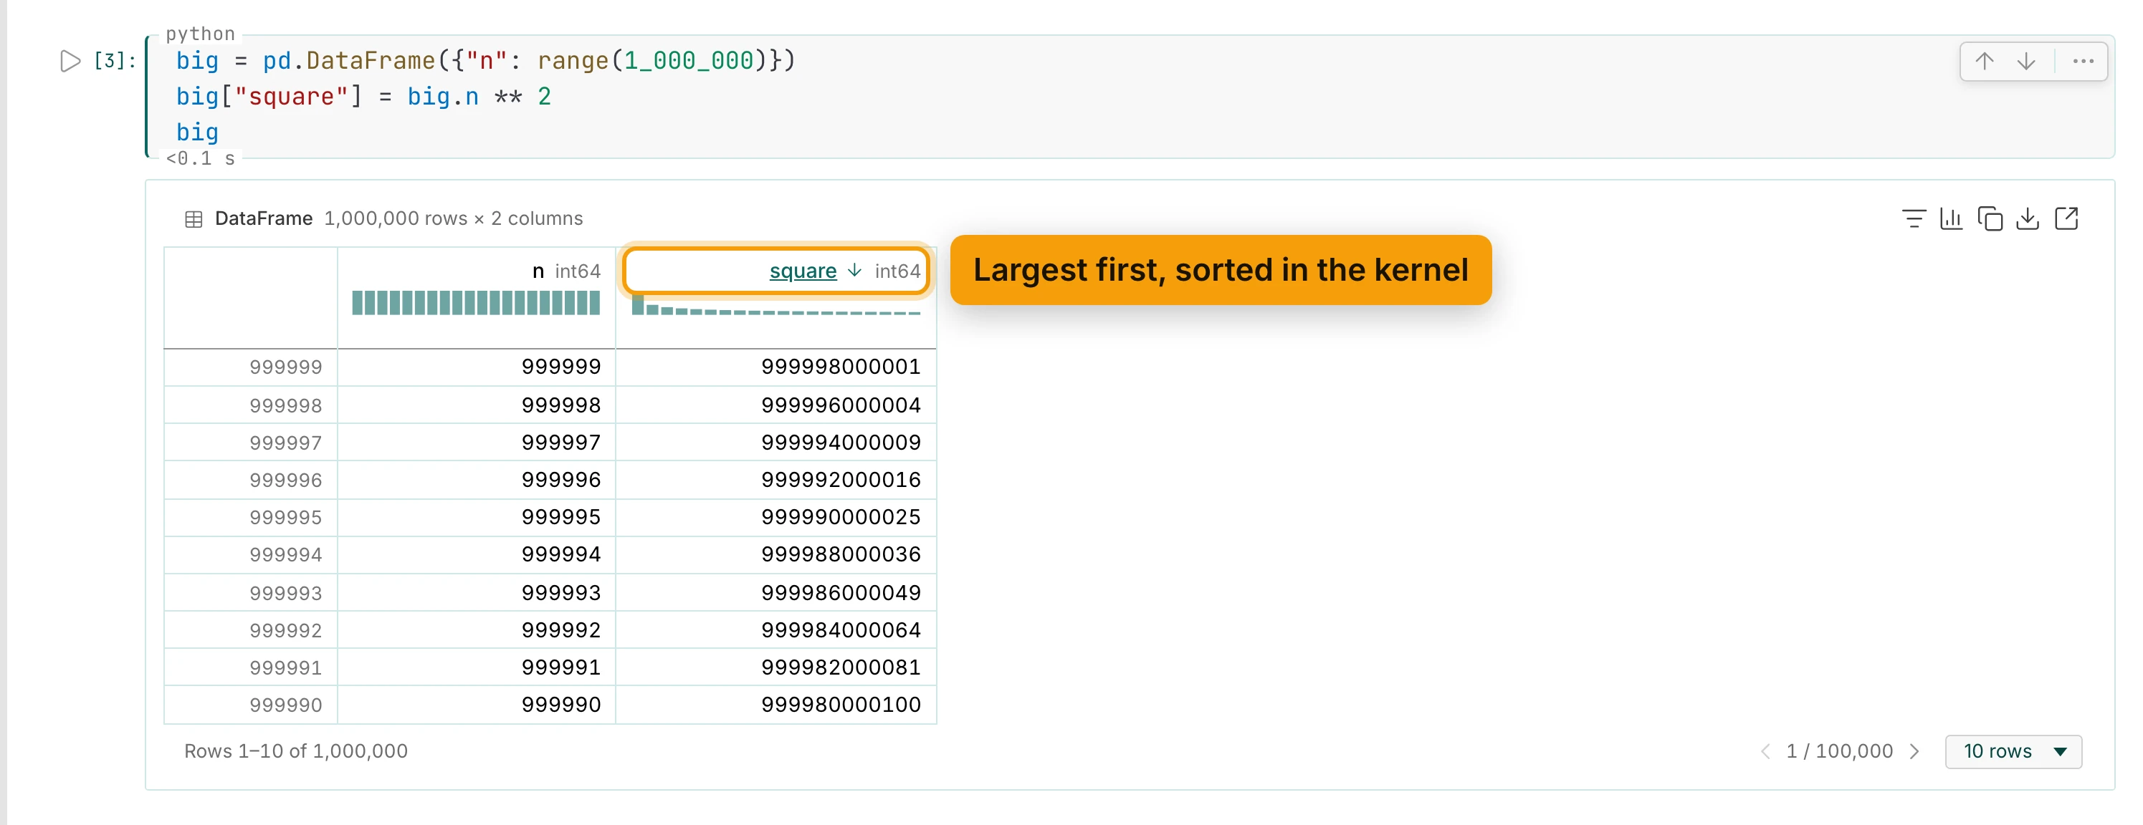
Task: Select cell value 999992000016
Action: [840, 480]
